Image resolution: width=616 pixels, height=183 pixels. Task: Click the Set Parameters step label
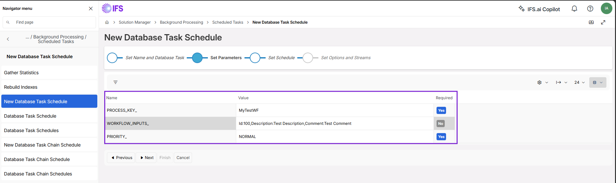(226, 58)
